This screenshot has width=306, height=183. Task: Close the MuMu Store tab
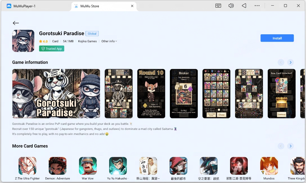[x=132, y=6]
